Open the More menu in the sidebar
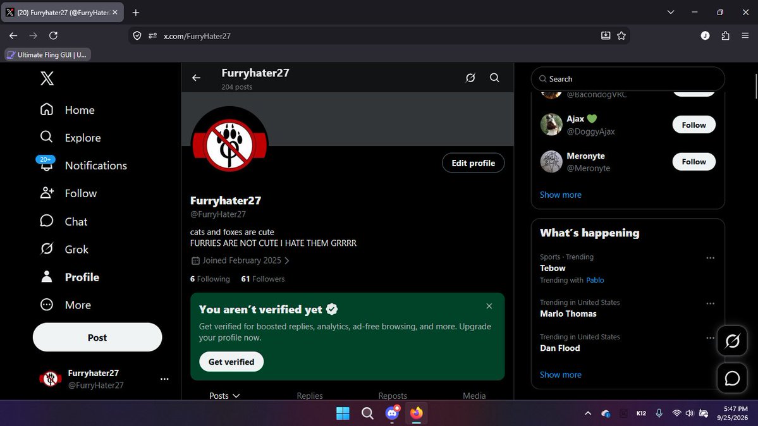The height and width of the screenshot is (426, 758). click(65, 305)
